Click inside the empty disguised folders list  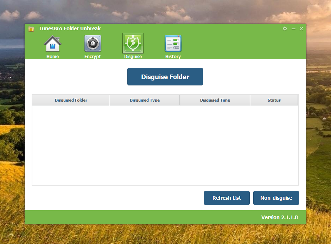coord(165,145)
